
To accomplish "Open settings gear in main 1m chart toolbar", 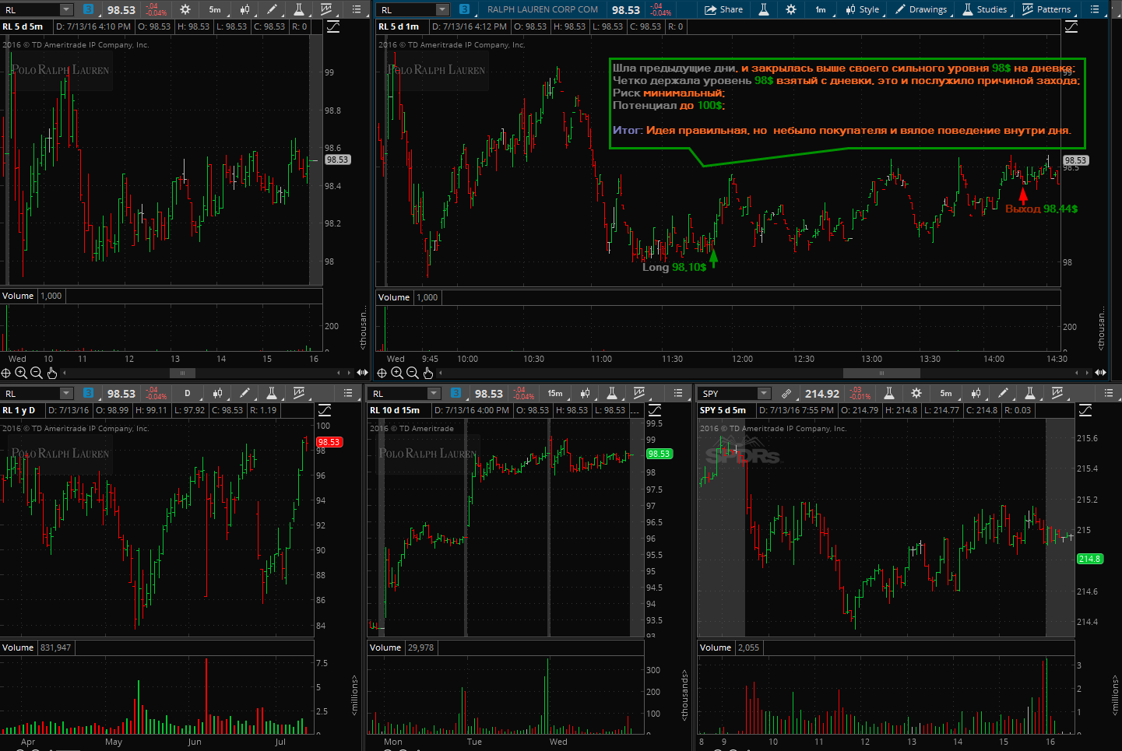I will click(x=791, y=9).
